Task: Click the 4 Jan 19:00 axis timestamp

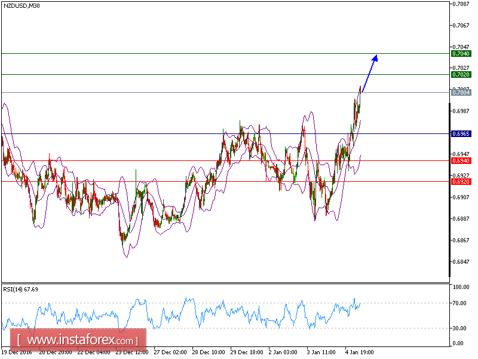Action: 358,353
